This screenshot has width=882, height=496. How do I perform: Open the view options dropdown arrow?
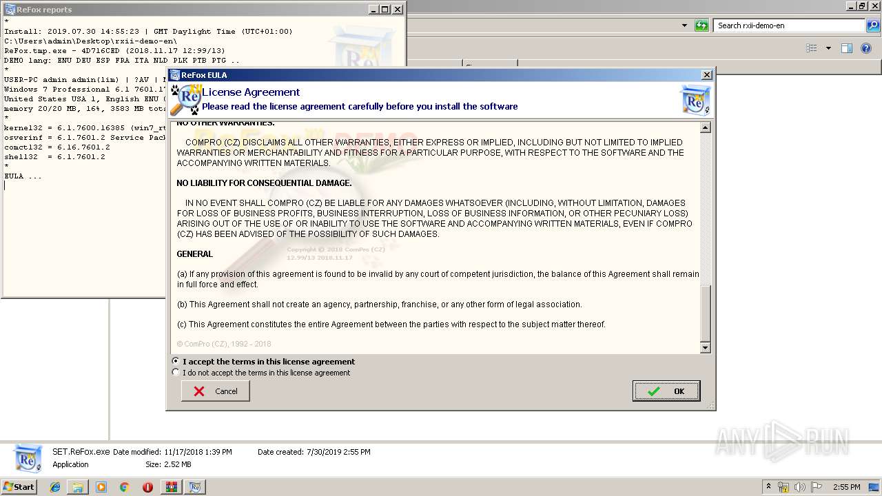(828, 48)
